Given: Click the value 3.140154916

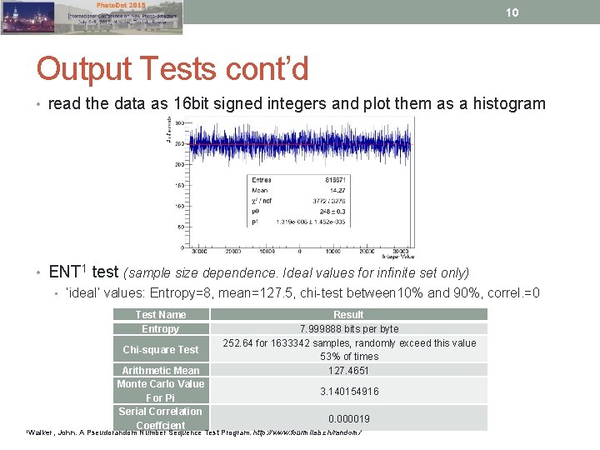Looking at the screenshot, I should (349, 391).
